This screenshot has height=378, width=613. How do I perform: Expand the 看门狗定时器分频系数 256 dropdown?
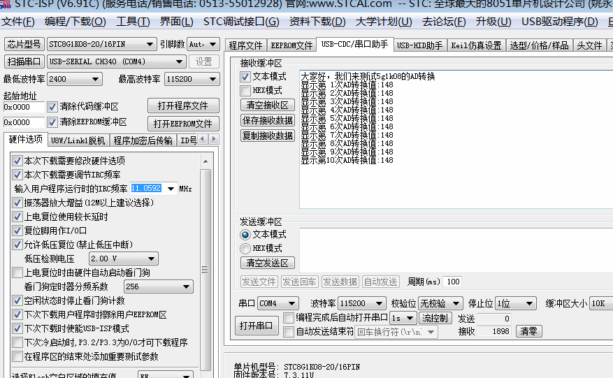click(186, 286)
